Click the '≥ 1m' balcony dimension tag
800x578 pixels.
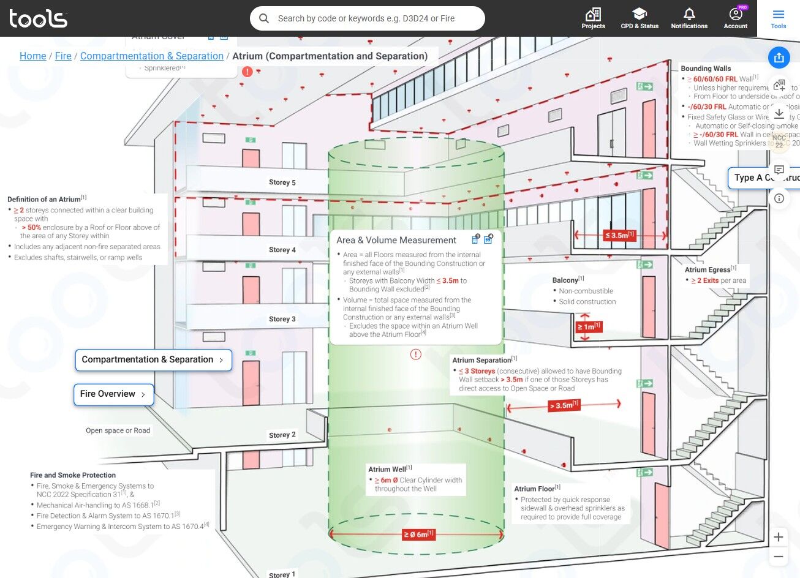click(589, 327)
